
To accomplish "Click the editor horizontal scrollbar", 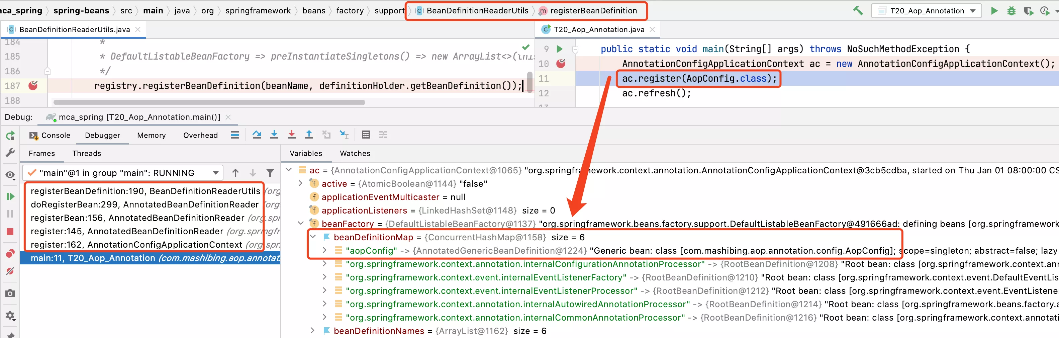I will point(209,102).
